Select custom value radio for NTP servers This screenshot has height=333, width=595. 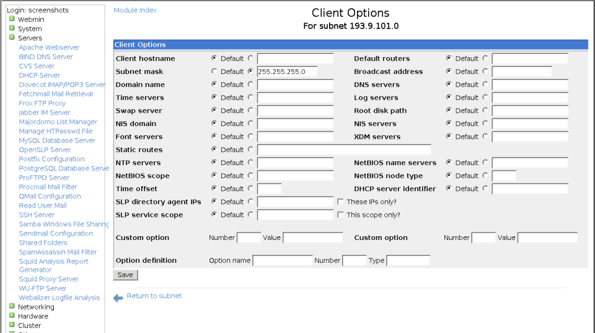click(250, 162)
